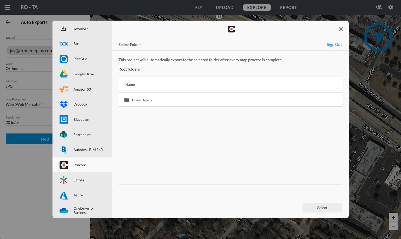The image size is (401, 239).
Task: Choose Amazon S3 as export destination
Action: point(82,89)
